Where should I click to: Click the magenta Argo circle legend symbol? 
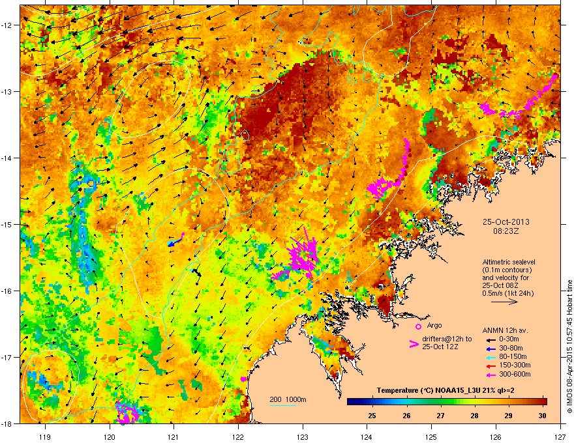(418, 326)
